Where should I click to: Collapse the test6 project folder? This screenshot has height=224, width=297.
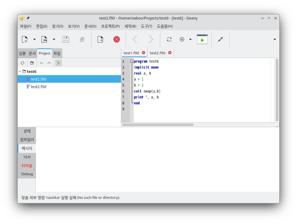coord(20,71)
